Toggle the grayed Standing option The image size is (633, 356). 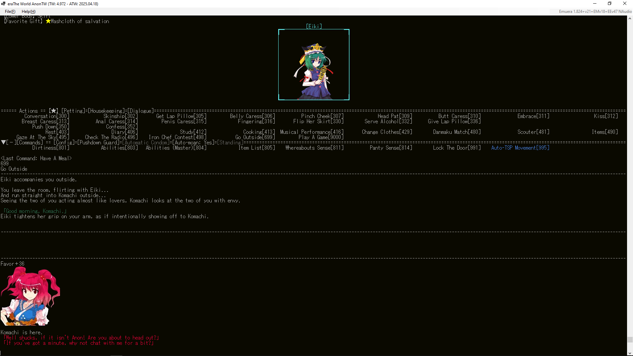[230, 142]
